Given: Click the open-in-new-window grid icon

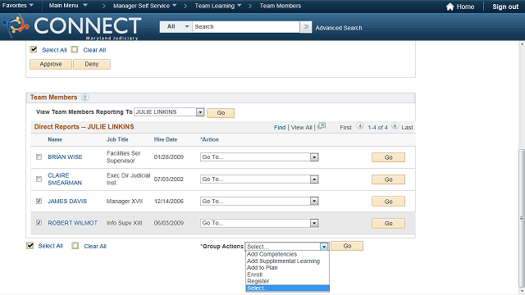Looking at the screenshot, I should 322,126.
